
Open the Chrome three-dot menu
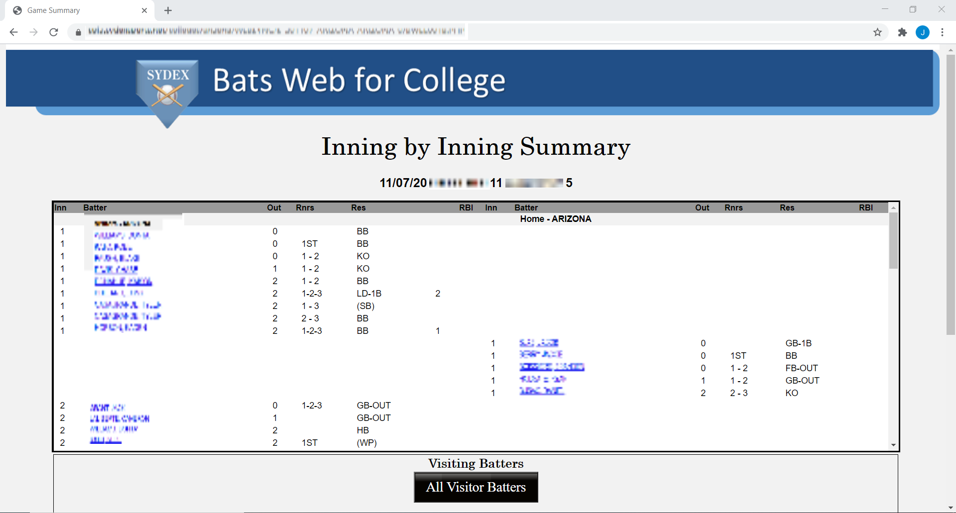(943, 32)
